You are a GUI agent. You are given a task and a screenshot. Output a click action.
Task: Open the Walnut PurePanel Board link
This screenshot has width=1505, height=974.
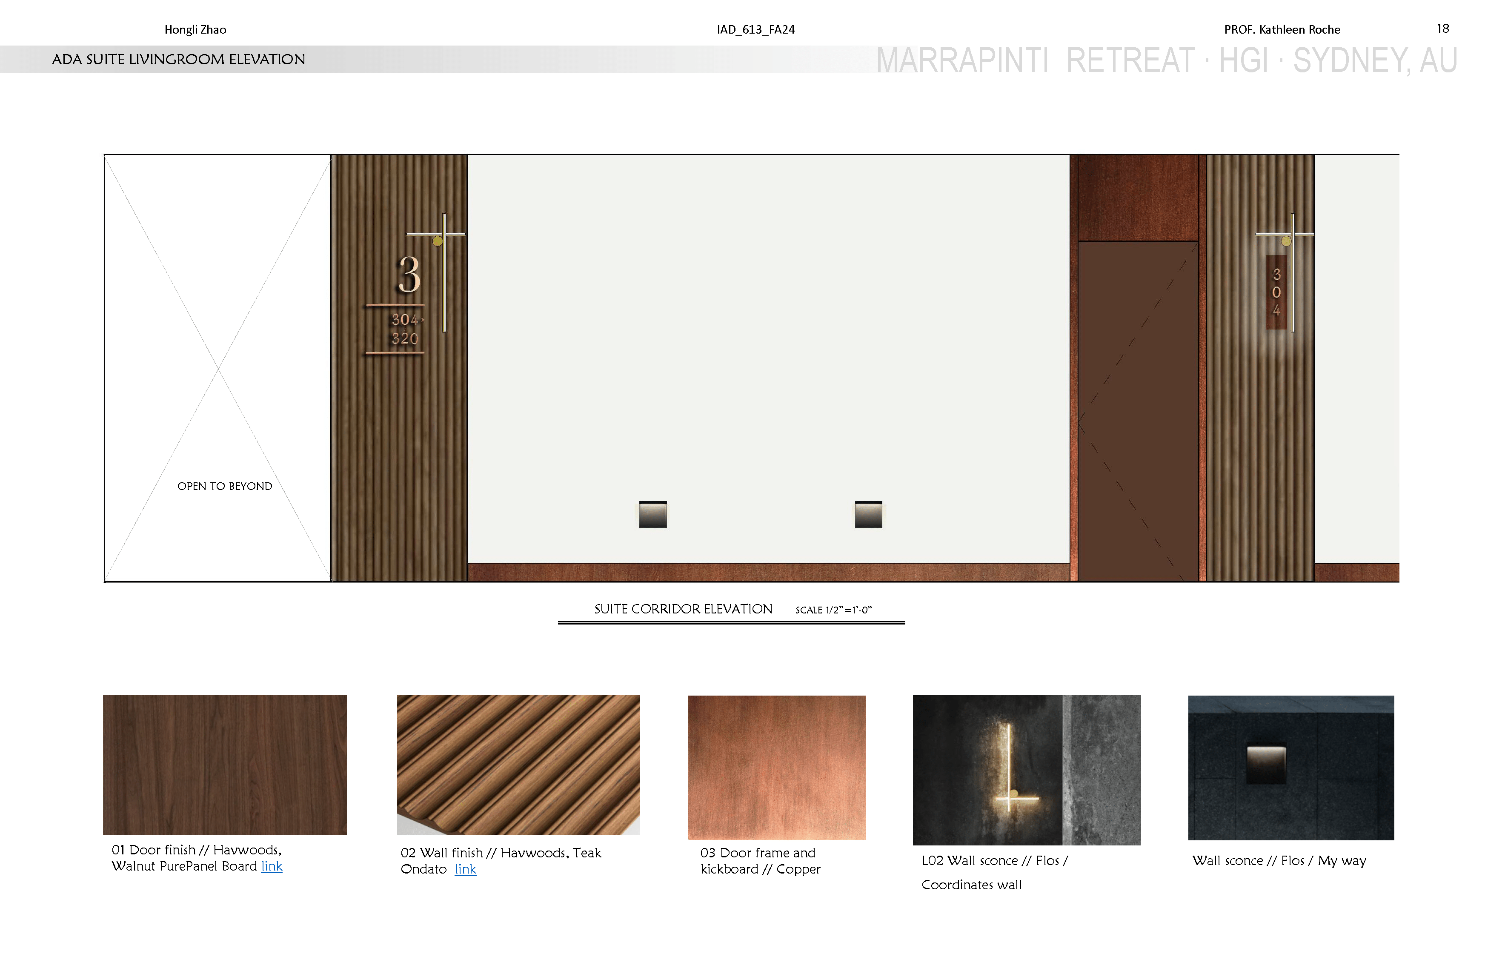pyautogui.click(x=271, y=866)
